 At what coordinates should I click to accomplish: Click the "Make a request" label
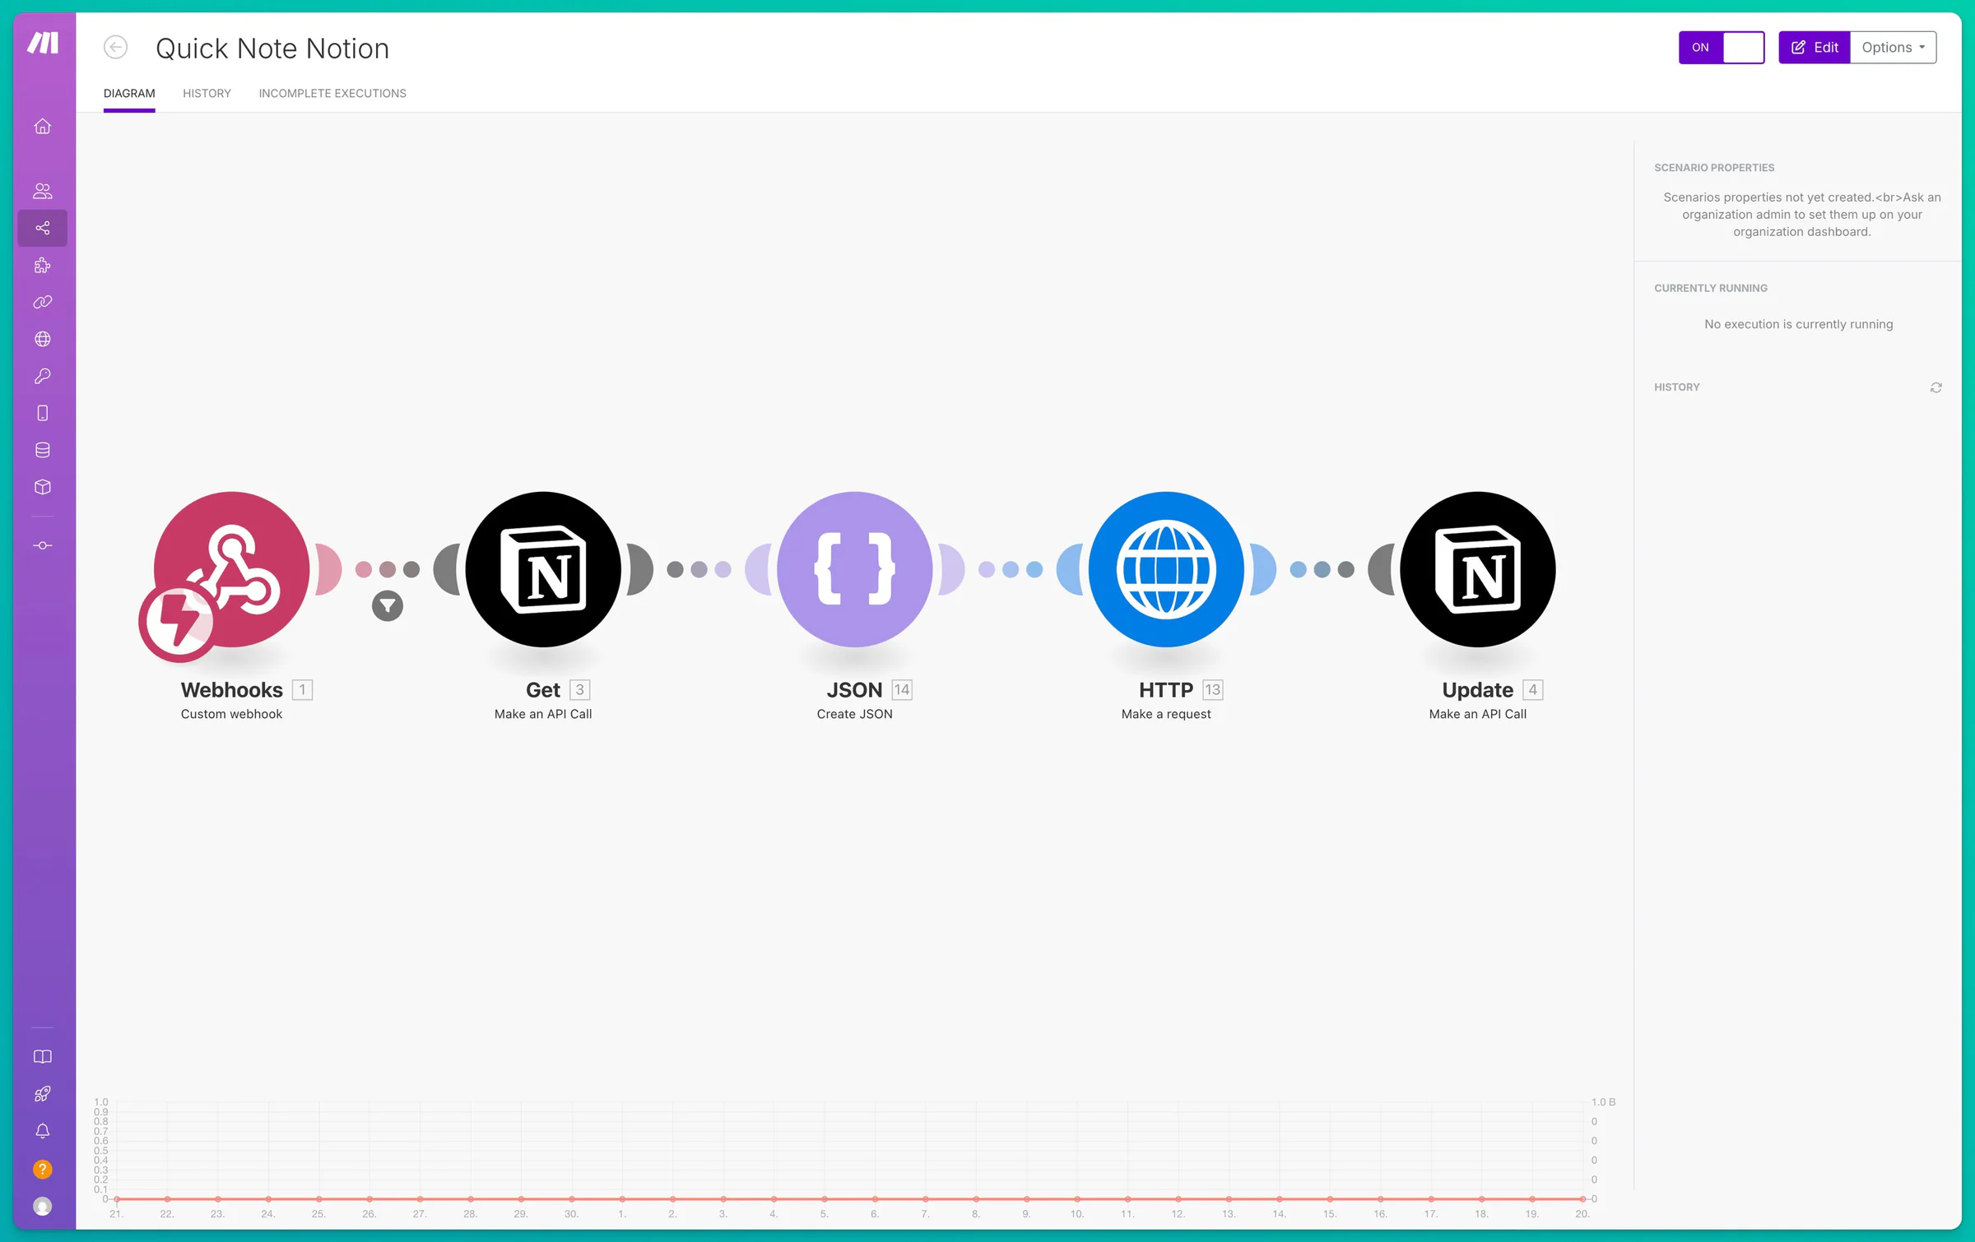click(x=1166, y=714)
